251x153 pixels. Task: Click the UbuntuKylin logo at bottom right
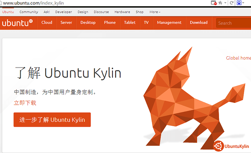coord(231,146)
